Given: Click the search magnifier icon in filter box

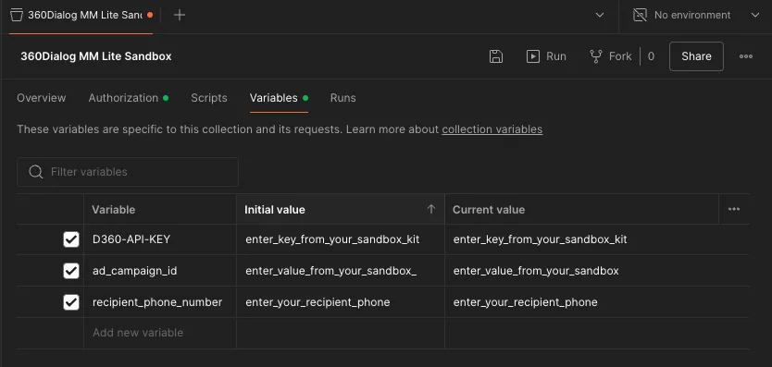Looking at the screenshot, I should [x=35, y=172].
